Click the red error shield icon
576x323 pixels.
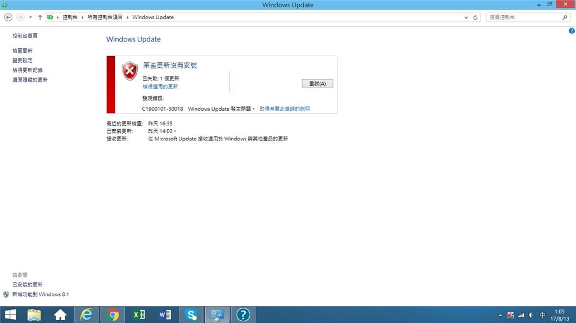[x=130, y=71]
